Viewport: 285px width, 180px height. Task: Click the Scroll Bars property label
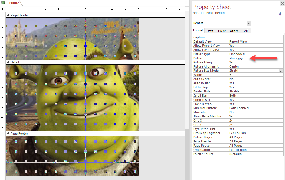[200, 96]
